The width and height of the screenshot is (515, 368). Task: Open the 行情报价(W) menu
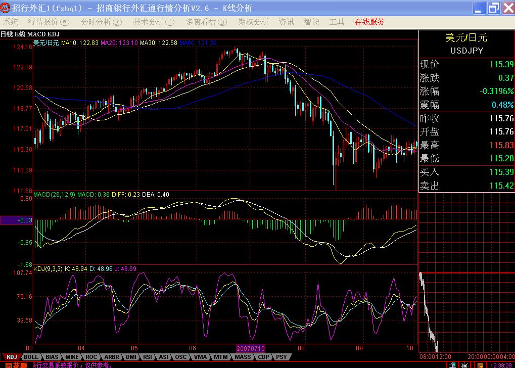[49, 22]
